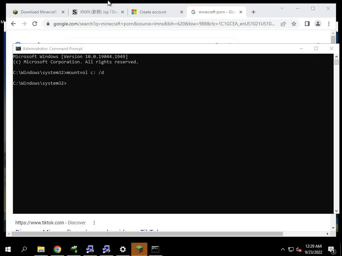This screenshot has width=342, height=256.
Task: Click Chrome horizontal scroll right arrow
Action: point(327,234)
